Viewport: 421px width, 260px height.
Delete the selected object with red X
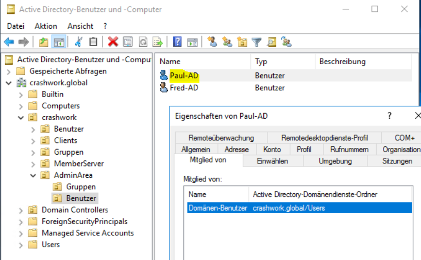pos(113,42)
